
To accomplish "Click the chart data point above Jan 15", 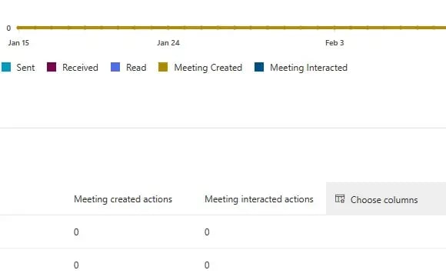I will point(18,28).
